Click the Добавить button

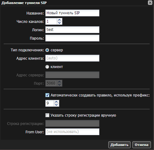[x=119, y=145]
